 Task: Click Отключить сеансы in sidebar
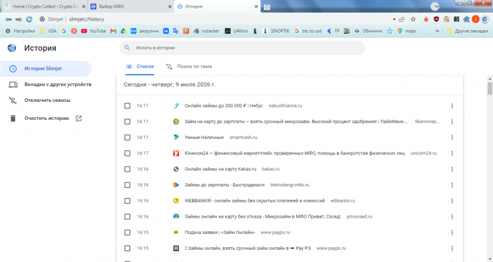click(x=39, y=101)
